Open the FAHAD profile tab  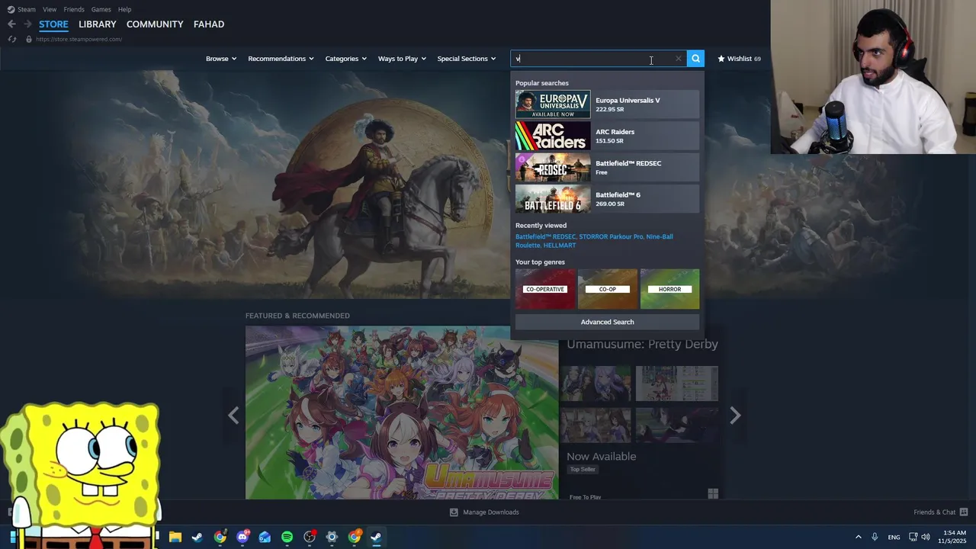coord(209,24)
